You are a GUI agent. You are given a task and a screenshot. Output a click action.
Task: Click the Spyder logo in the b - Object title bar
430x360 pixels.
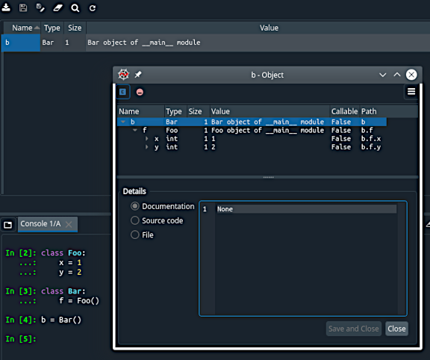coord(123,75)
